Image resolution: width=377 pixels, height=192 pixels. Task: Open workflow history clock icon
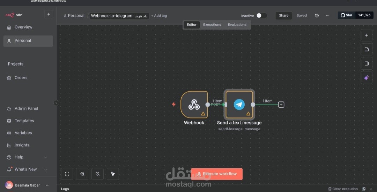pyautogui.click(x=317, y=16)
